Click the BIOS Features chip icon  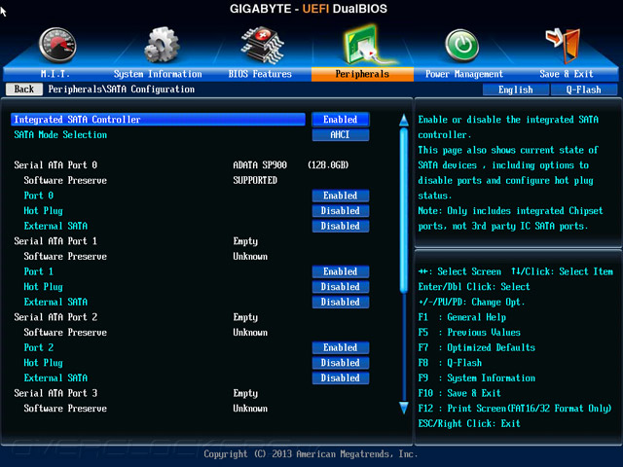(262, 45)
